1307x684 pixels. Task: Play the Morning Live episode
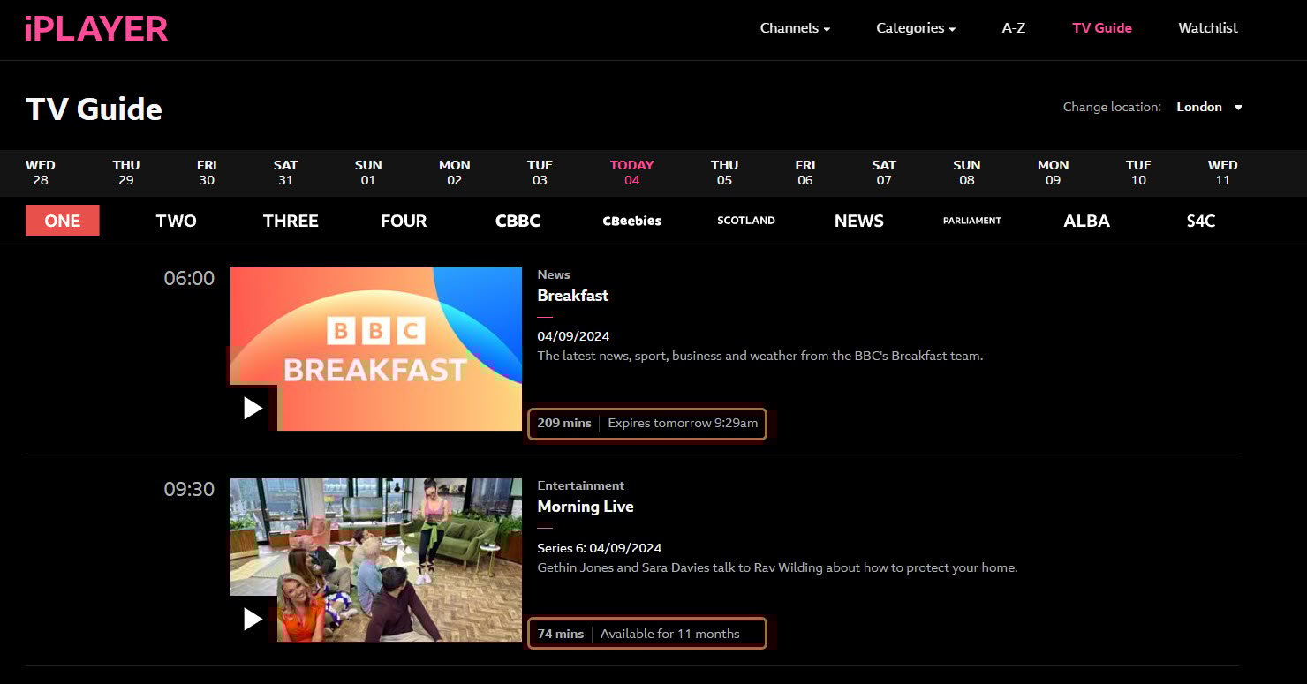tap(253, 620)
